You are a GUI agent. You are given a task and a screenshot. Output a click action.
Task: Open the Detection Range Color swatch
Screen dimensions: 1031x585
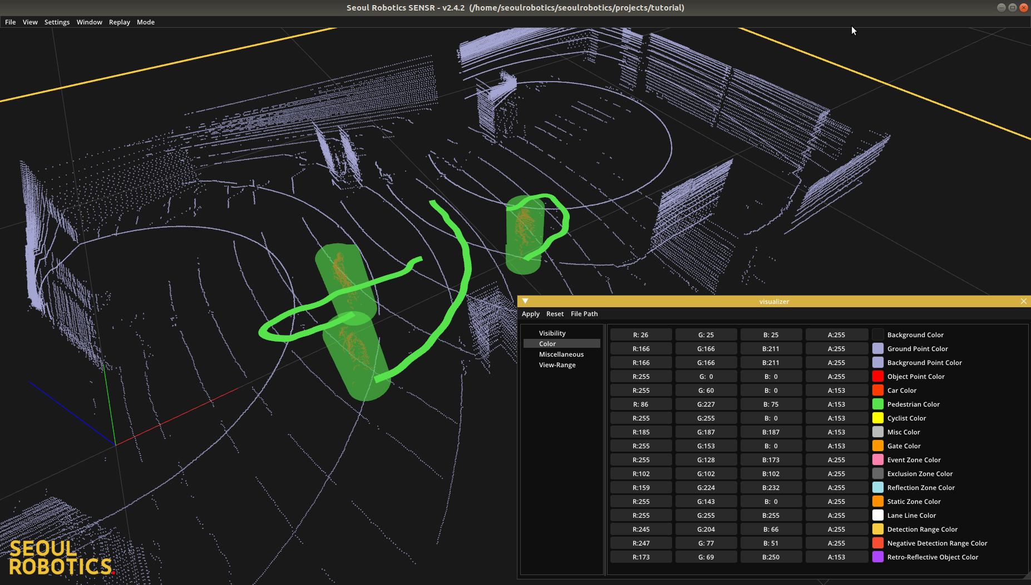(878, 529)
